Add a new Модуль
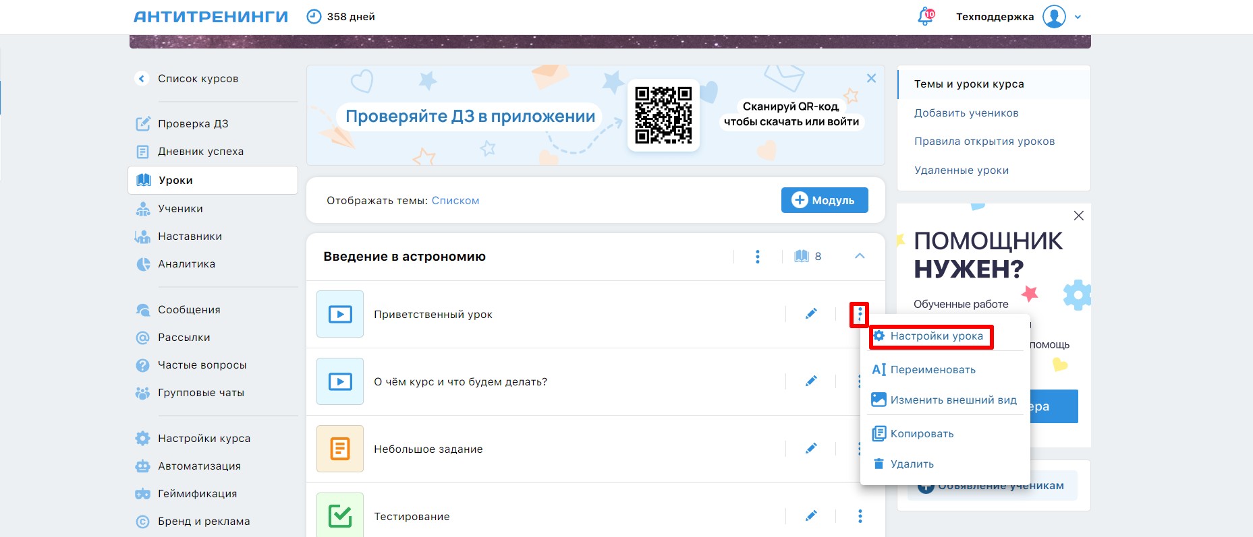1253x537 pixels. click(825, 200)
